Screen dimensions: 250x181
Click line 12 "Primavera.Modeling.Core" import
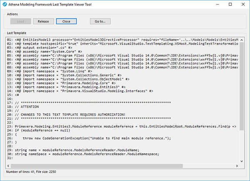[61, 83]
